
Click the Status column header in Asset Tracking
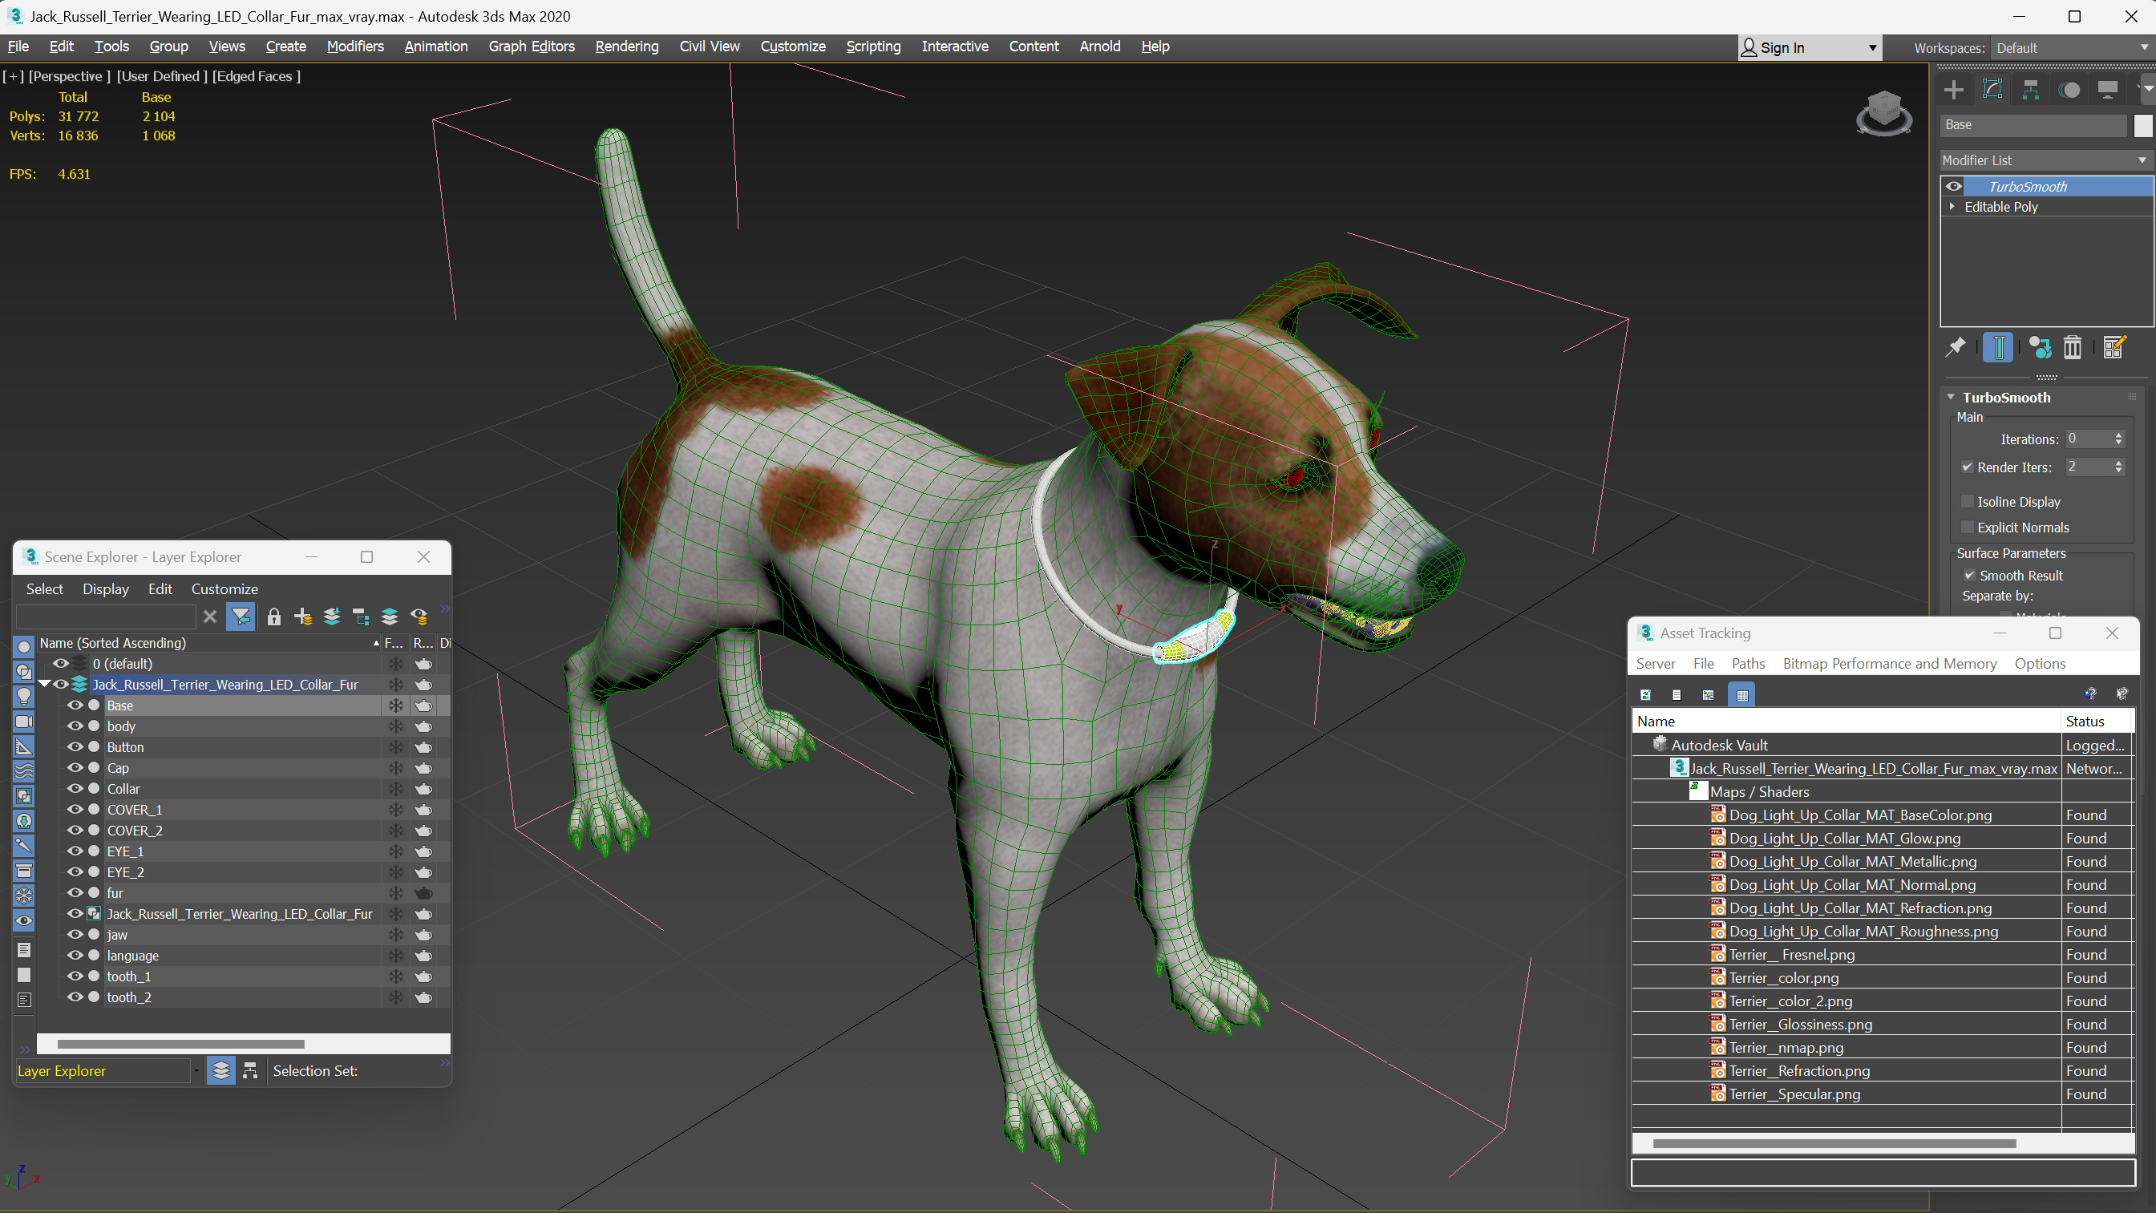pyautogui.click(x=2097, y=721)
